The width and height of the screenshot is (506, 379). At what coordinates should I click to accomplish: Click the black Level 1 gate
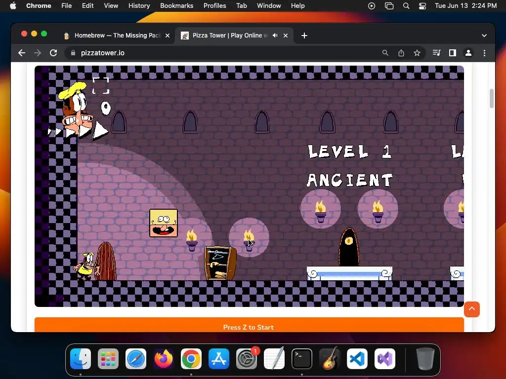[348, 247]
